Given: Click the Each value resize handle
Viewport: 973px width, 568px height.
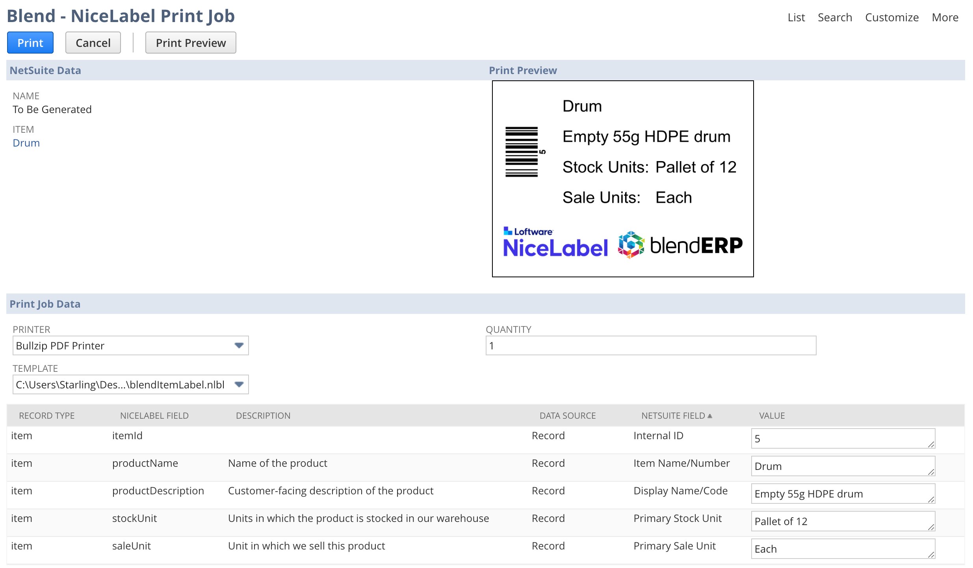Looking at the screenshot, I should 931,555.
